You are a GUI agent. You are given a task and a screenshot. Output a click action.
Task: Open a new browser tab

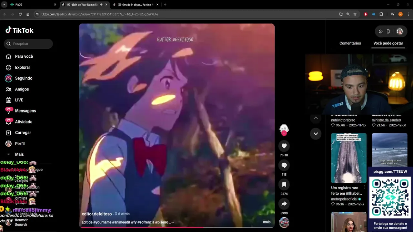coord(165,5)
